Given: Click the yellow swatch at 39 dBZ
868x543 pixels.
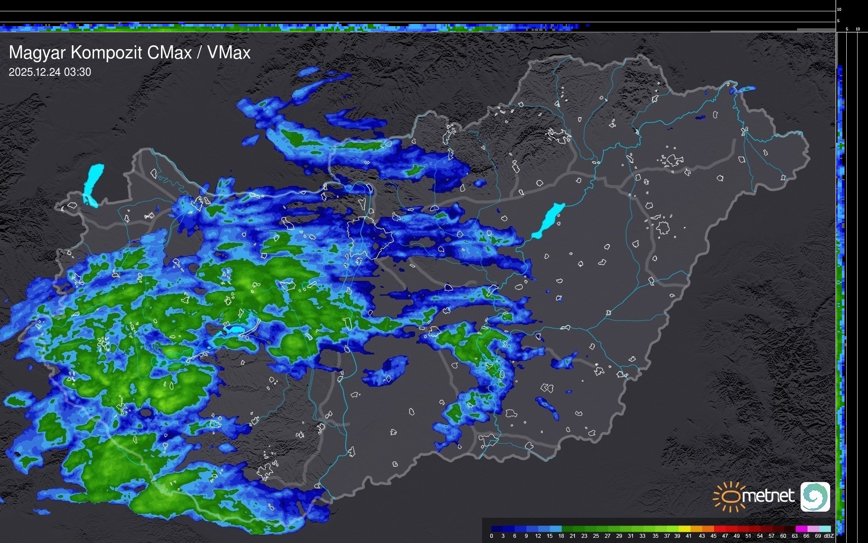Looking at the screenshot, I should tap(684, 529).
